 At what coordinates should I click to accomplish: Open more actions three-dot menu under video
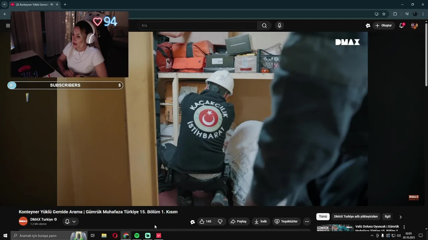point(307,221)
